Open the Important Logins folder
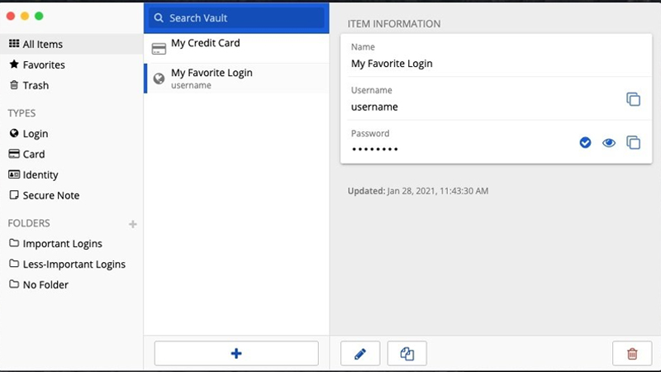This screenshot has height=372, width=661. point(62,244)
